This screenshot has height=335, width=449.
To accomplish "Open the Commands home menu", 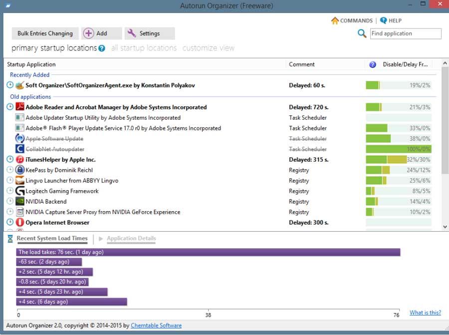I will (x=352, y=20).
